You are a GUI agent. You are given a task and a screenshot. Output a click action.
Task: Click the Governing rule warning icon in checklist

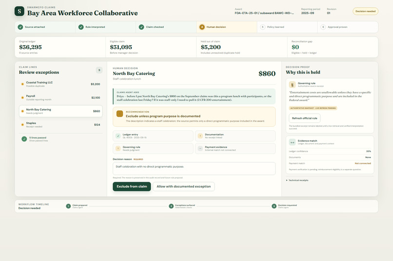118,149
